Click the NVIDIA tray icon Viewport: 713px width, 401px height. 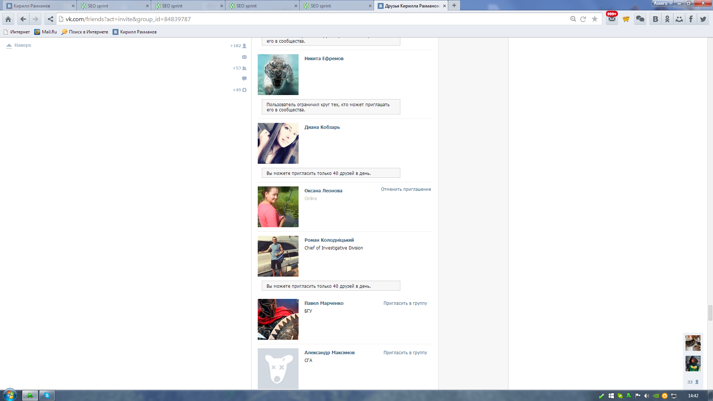click(x=656, y=396)
